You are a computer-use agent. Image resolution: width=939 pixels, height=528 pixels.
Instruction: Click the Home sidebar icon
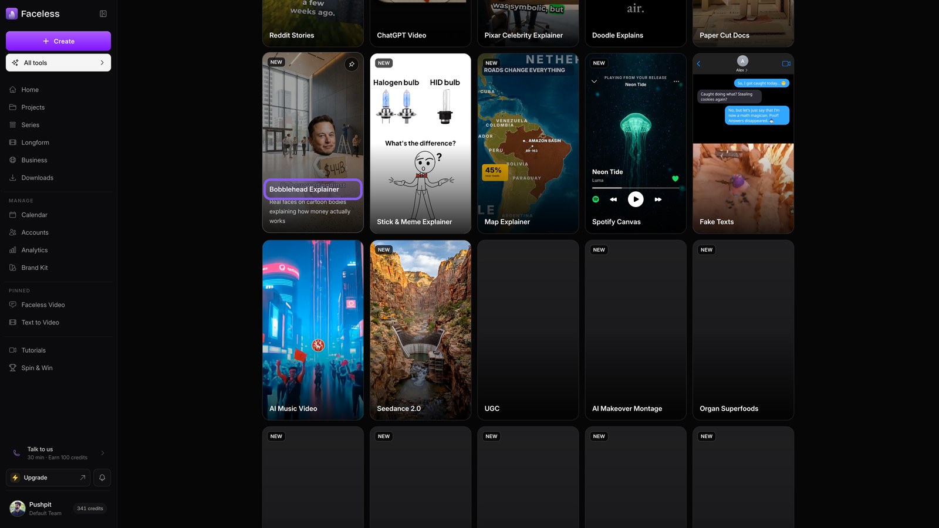pos(13,90)
